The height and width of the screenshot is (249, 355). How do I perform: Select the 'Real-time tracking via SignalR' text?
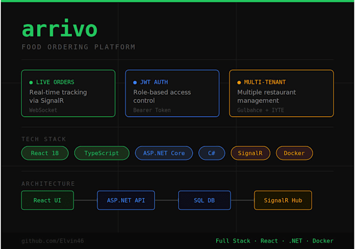coord(58,96)
